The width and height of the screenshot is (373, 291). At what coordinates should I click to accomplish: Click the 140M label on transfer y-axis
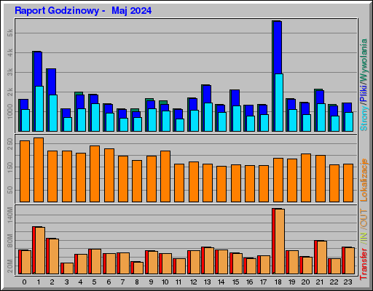tap(9, 215)
